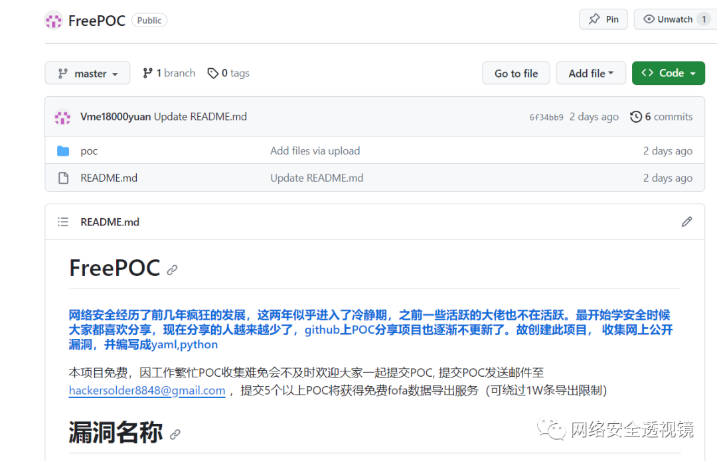View the 1 branch link
This screenshot has width=717, height=461.
169,73
